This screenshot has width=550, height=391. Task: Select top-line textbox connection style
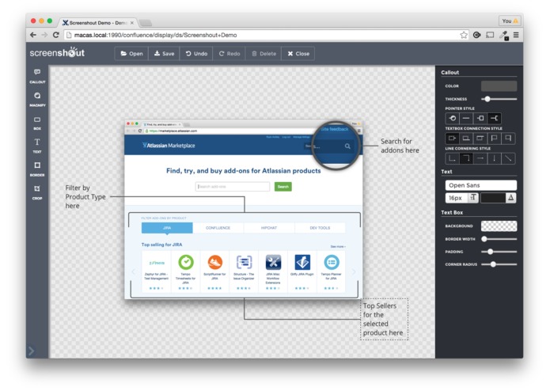coord(480,139)
